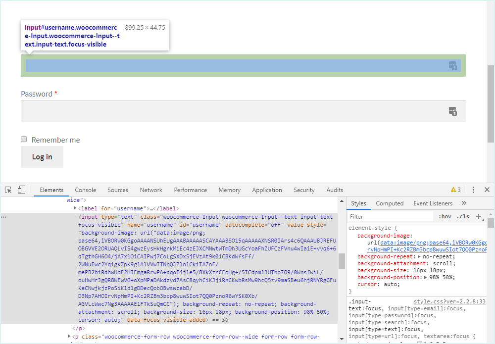Expand the background-repeat shorthand property
This screenshot has width=495, height=344.
tap(419, 256)
